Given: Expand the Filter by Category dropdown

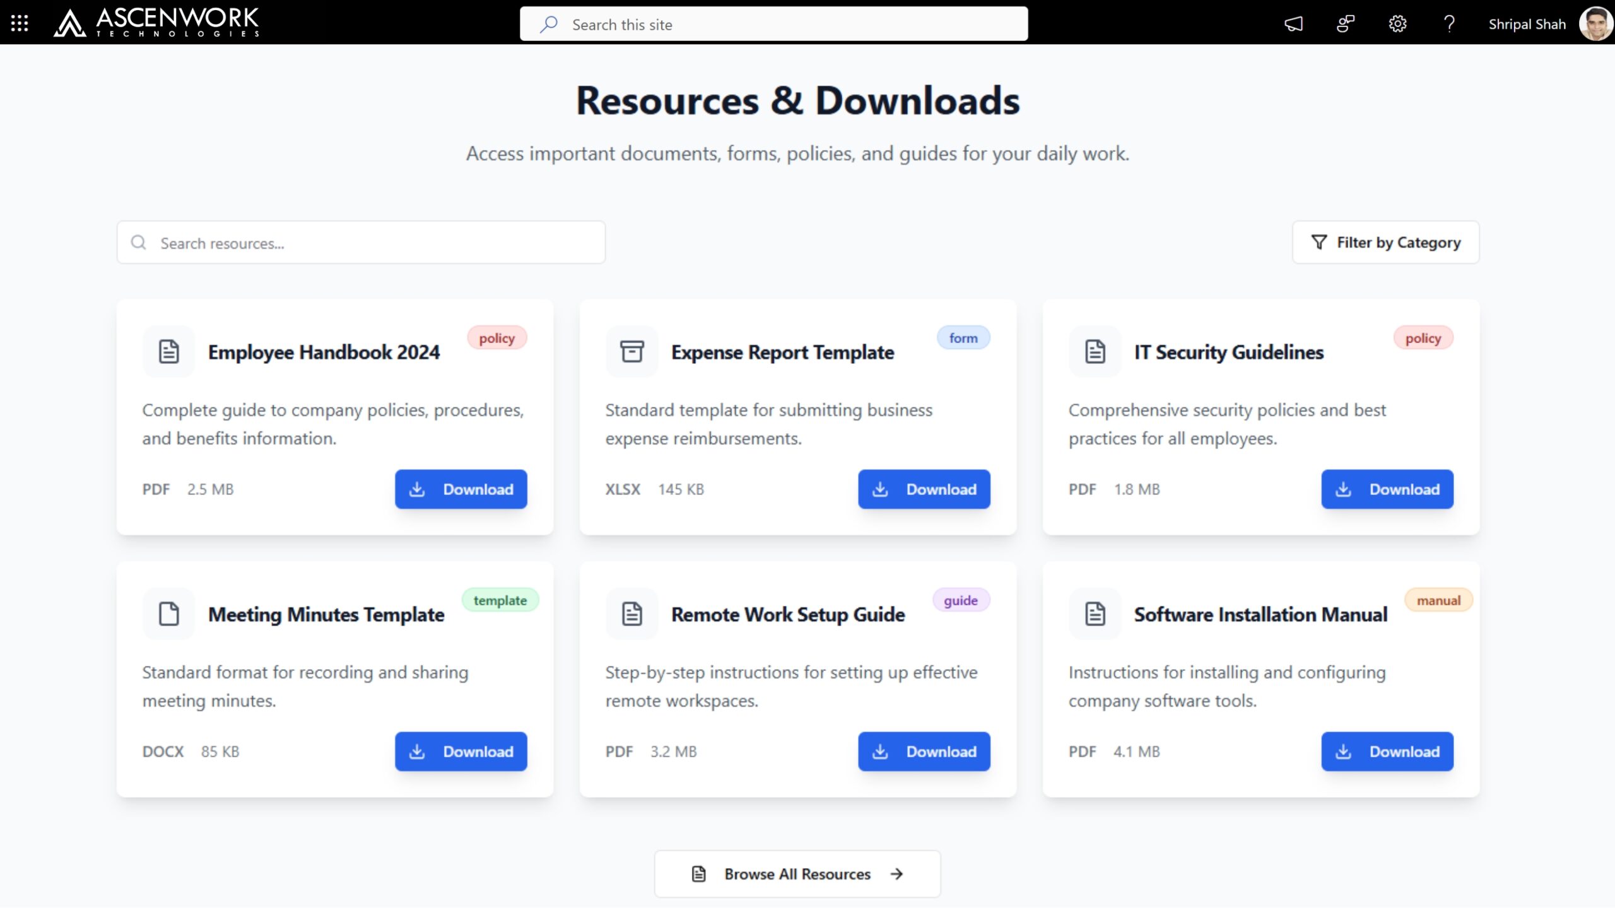Looking at the screenshot, I should tap(1385, 242).
